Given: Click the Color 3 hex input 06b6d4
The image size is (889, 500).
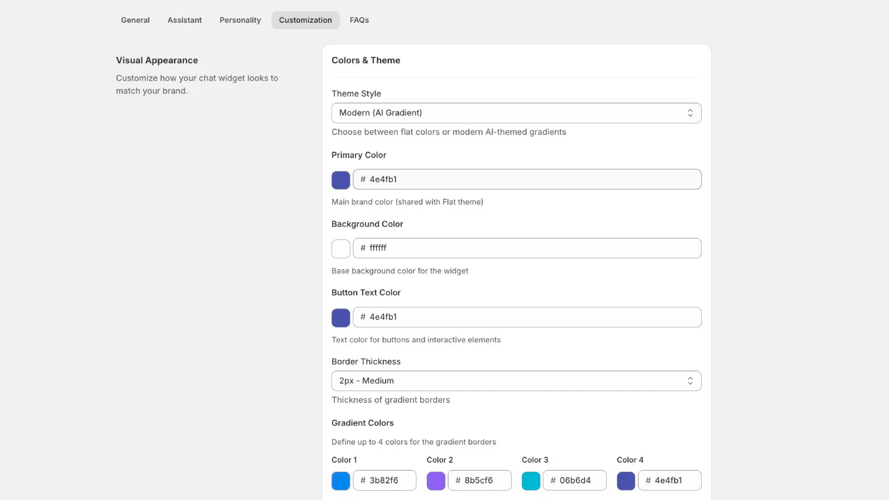Looking at the screenshot, I should pos(575,481).
